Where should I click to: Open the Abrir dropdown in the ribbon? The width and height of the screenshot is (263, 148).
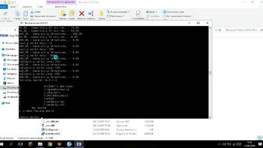click(152, 12)
